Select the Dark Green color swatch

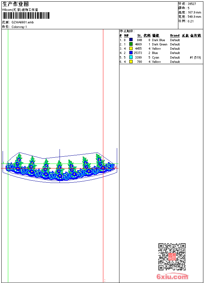(x=131, y=44)
